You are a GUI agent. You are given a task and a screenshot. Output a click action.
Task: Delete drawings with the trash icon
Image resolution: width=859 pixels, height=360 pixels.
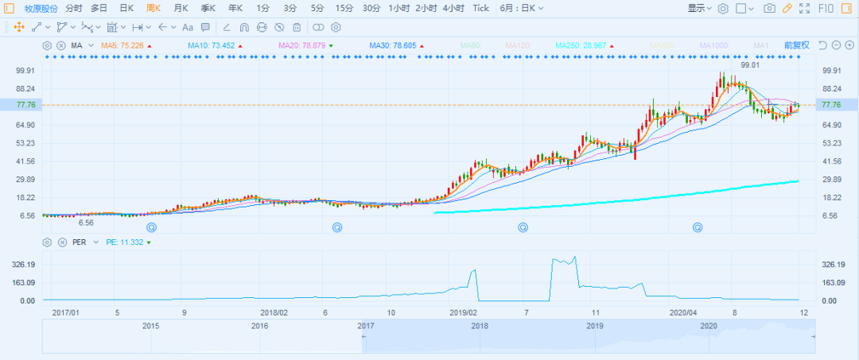click(x=296, y=27)
